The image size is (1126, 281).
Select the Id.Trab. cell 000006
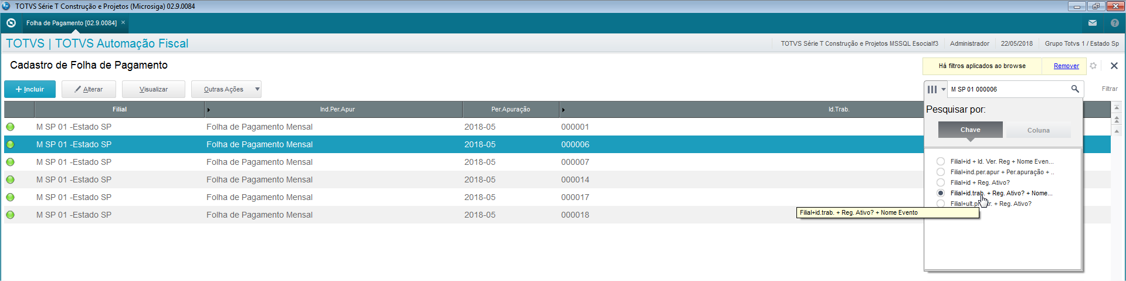tap(575, 144)
